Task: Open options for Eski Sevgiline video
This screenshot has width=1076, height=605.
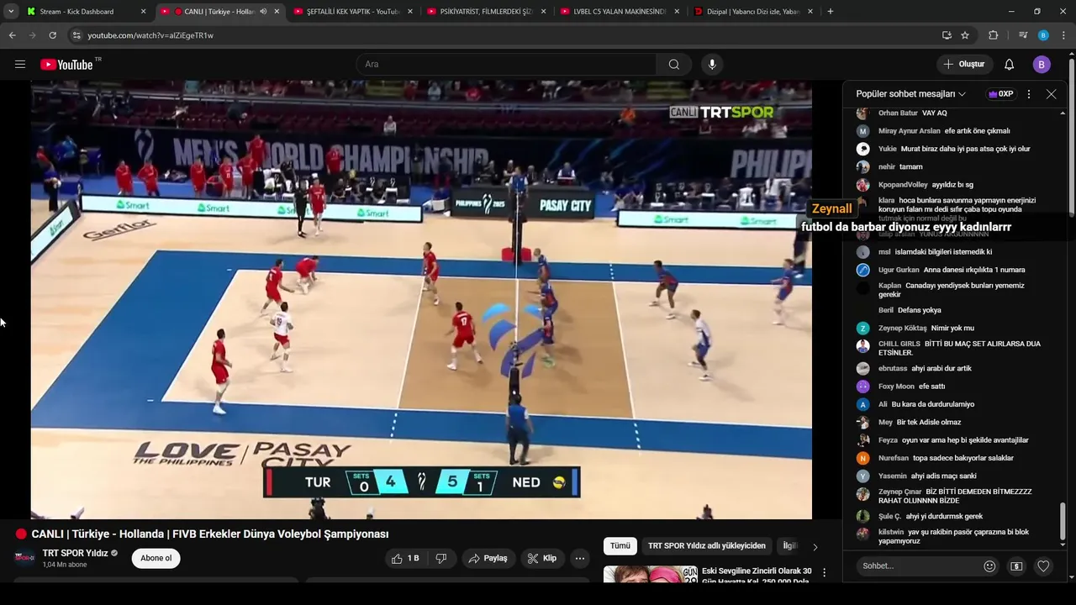Action: [824, 573]
